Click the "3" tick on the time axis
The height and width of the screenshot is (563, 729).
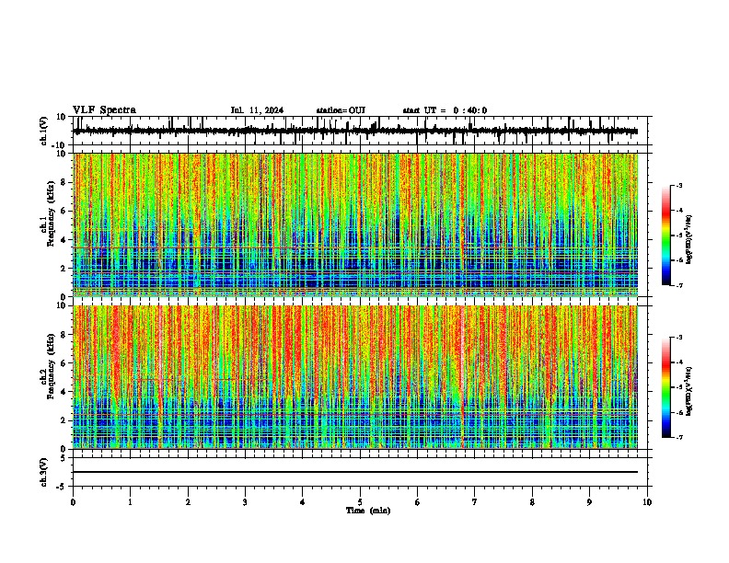(x=245, y=502)
